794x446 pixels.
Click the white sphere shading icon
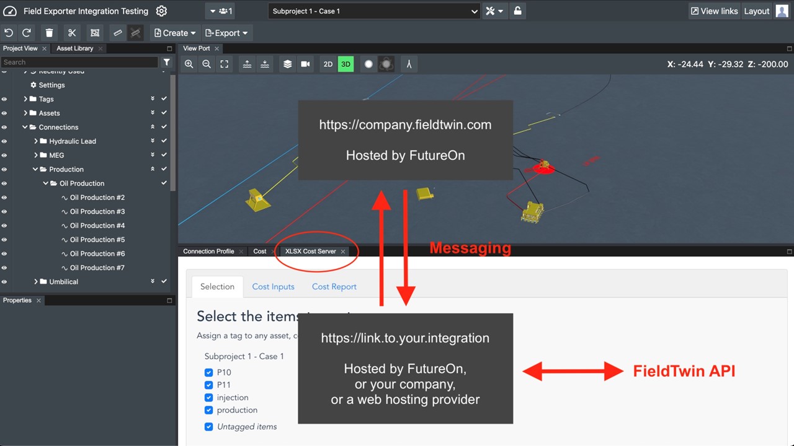pyautogui.click(x=368, y=64)
